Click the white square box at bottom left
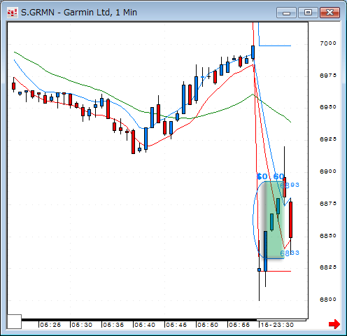The height and width of the screenshot is (336, 347). 14,321
